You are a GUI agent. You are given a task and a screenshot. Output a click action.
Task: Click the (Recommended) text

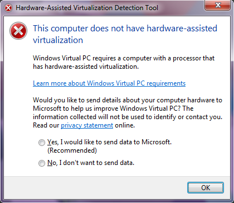click(x=72, y=150)
